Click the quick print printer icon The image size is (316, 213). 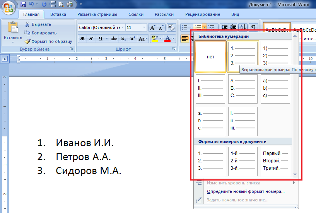70,4
